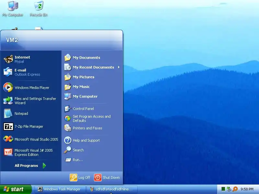The height and width of the screenshot is (194, 259).
Task: Click the Log Off button label
Action: pos(84,178)
